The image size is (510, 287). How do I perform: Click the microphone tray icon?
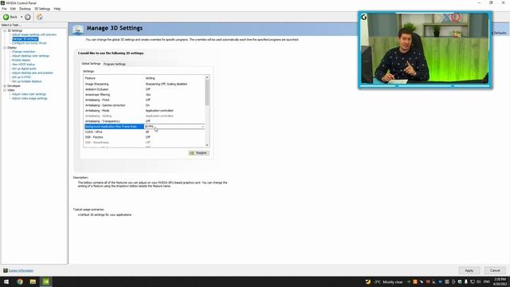click(x=466, y=281)
